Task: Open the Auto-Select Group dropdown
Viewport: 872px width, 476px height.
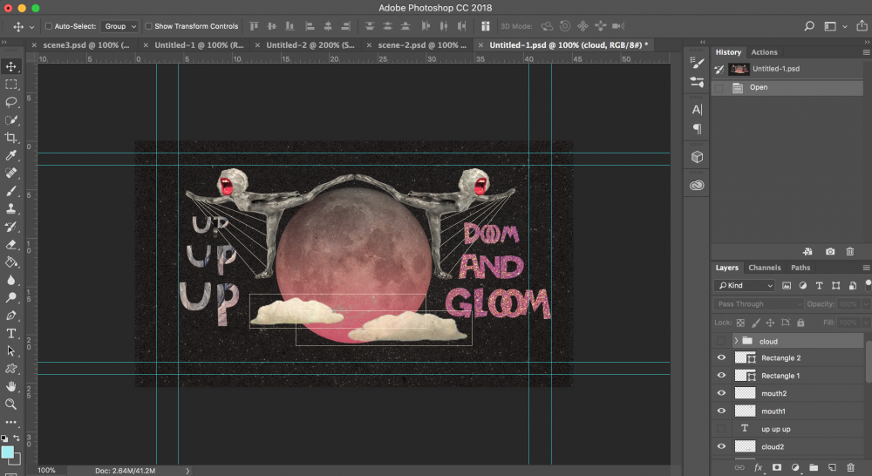Action: (119, 26)
